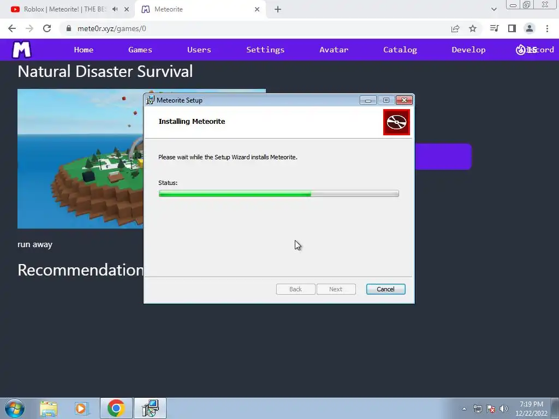
Task: Switch to the Roblox Meteorite YouTube tab
Action: [65, 9]
